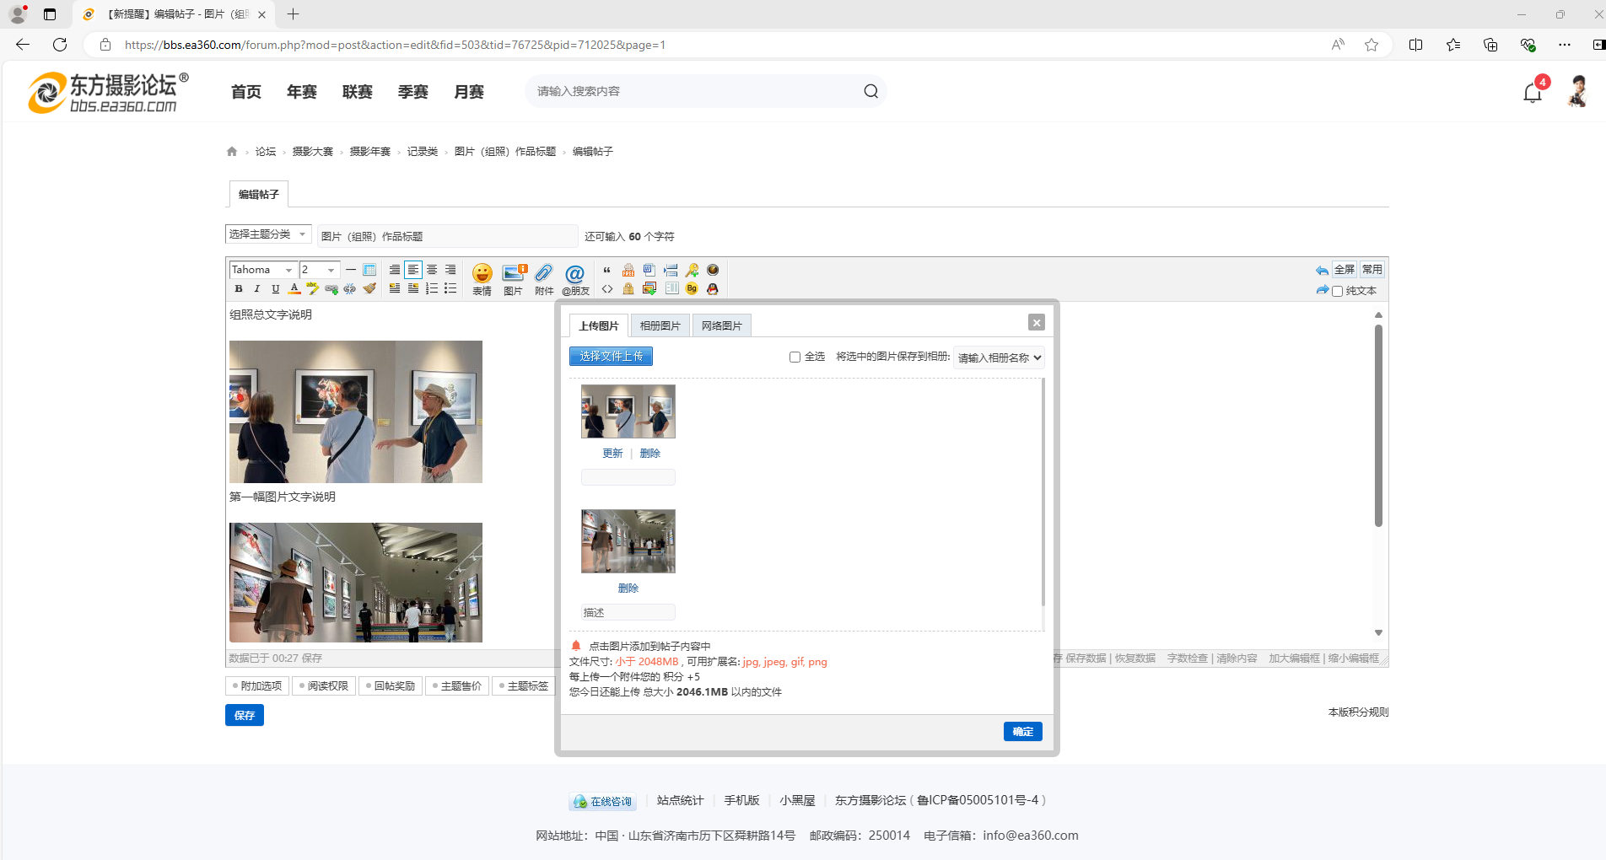This screenshot has width=1606, height=860.
Task: Click the second uploaded image thumbnail
Action: 628,541
